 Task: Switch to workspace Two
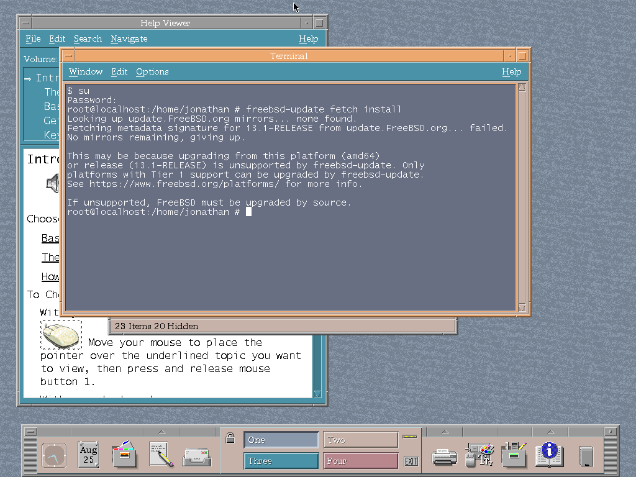coord(360,440)
